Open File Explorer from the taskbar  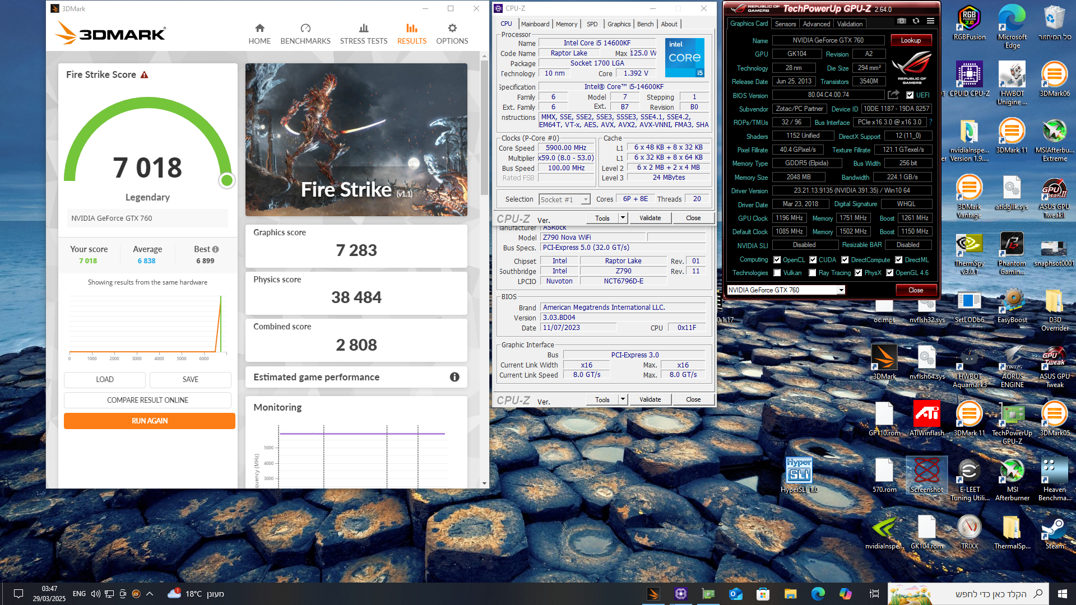click(790, 594)
